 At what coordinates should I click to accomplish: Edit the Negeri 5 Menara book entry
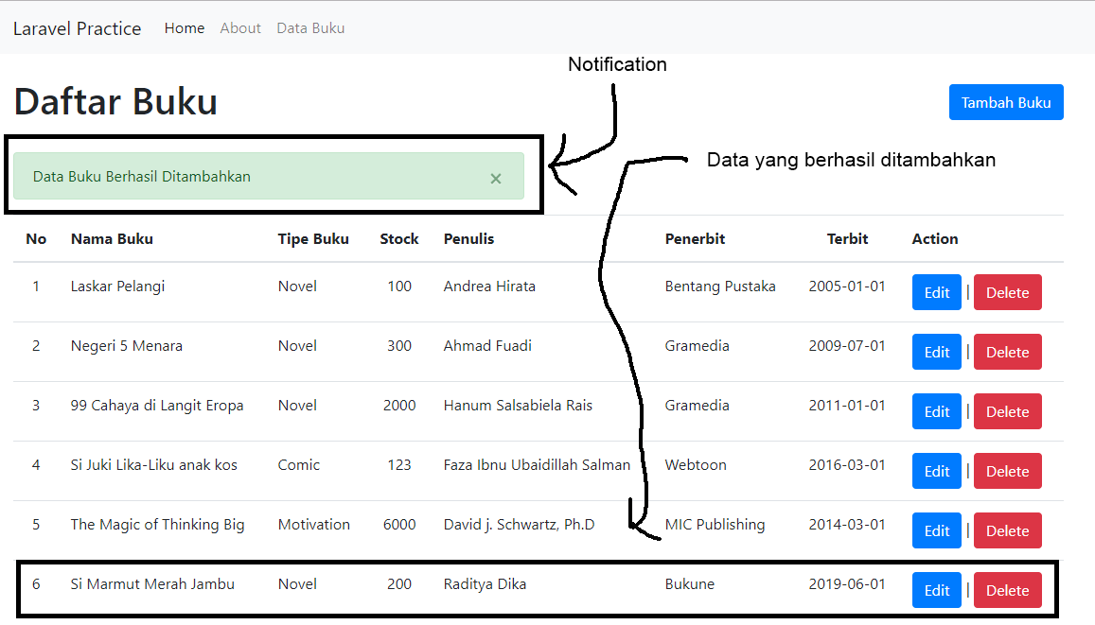[x=936, y=352]
